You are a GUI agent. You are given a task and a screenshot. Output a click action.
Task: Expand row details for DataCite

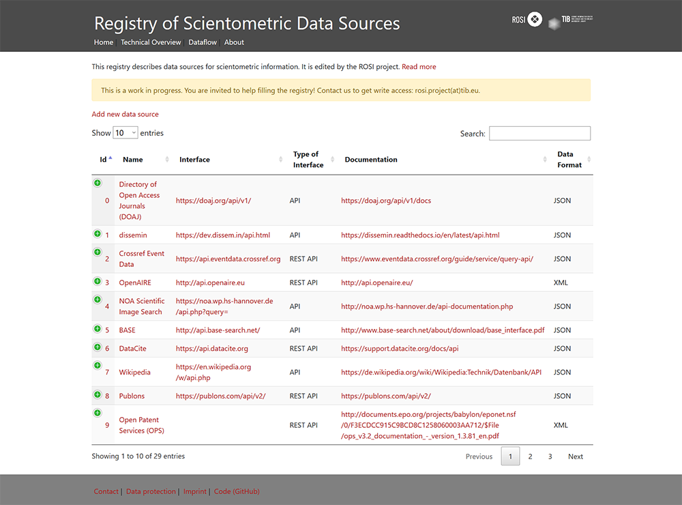(98, 347)
